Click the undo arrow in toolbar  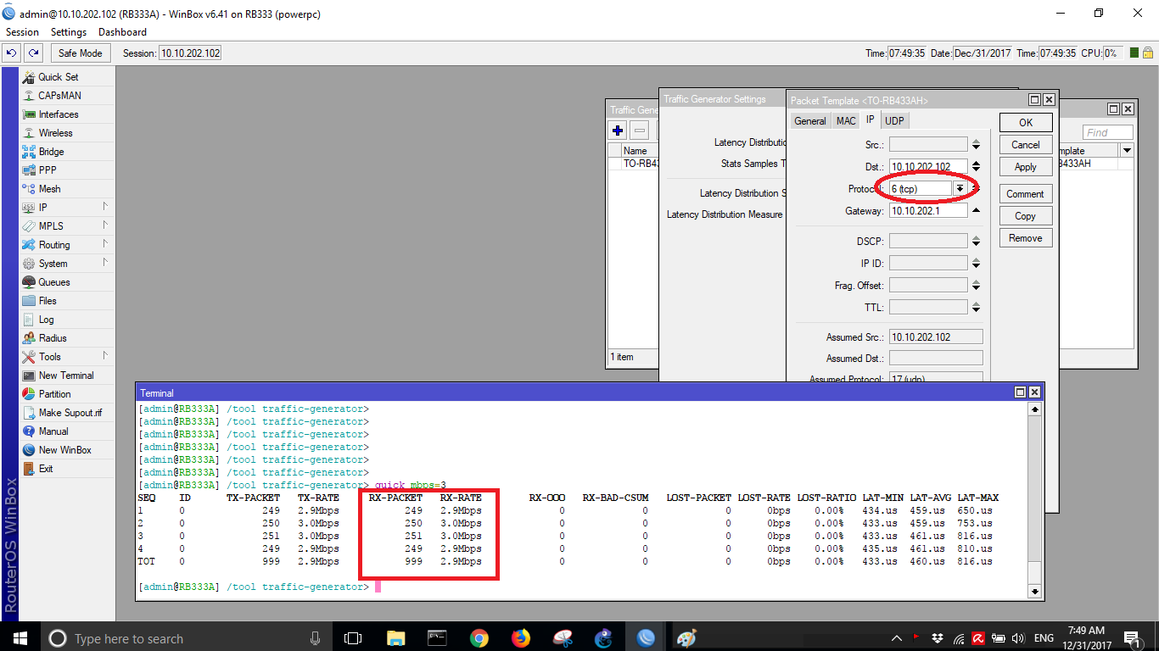pos(12,53)
